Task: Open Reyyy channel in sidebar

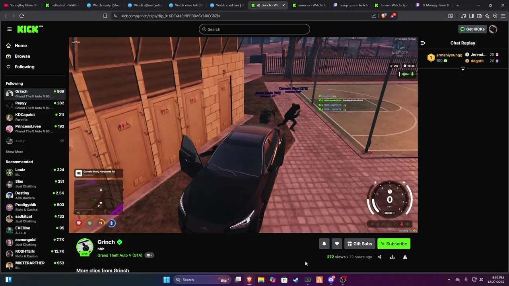Action: tap(35, 105)
